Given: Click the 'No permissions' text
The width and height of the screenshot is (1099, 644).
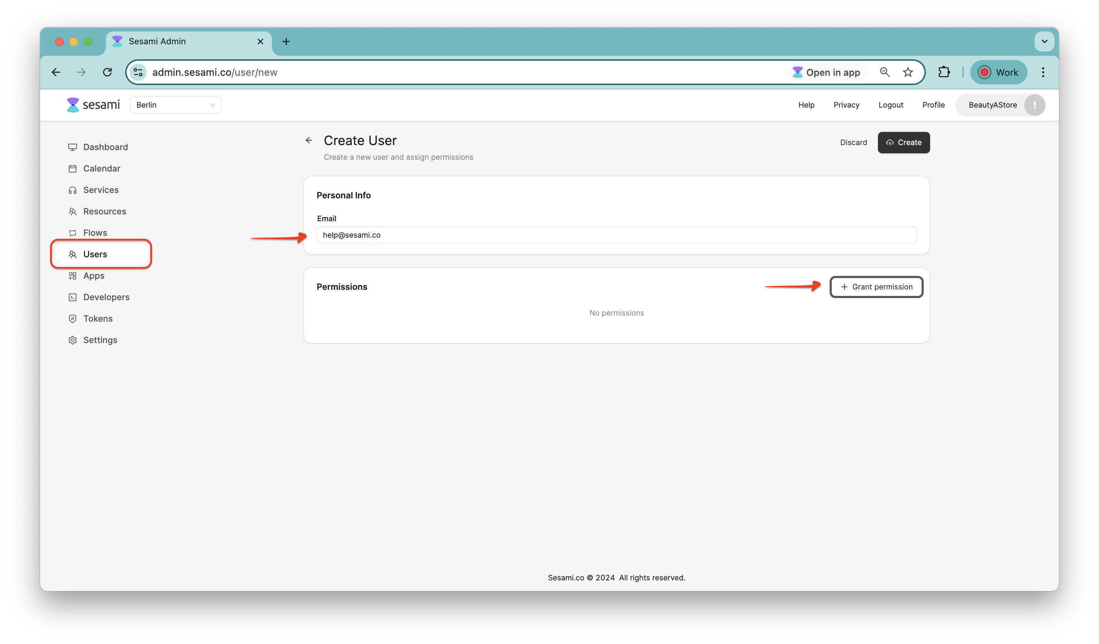Looking at the screenshot, I should 616,313.
